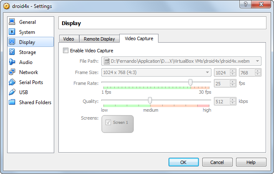Click the Display screen icon
274x174 pixels.
[x=12, y=42]
